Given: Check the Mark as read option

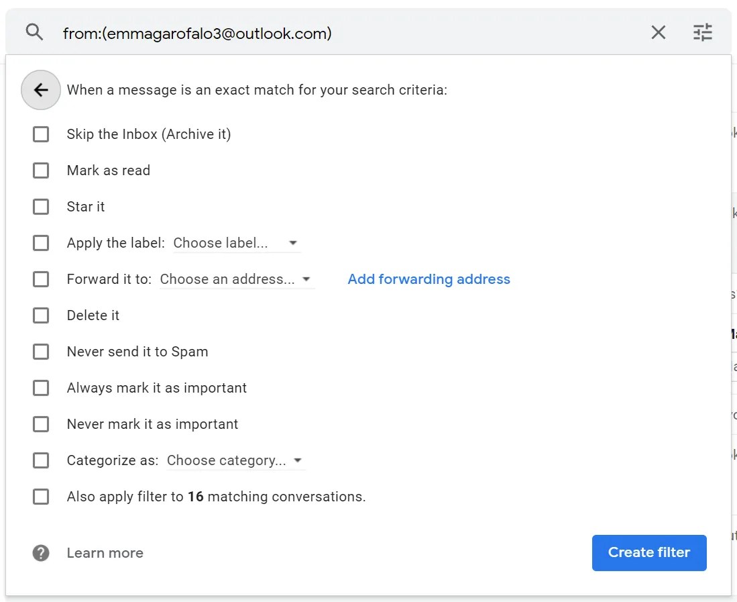Looking at the screenshot, I should (x=40, y=170).
